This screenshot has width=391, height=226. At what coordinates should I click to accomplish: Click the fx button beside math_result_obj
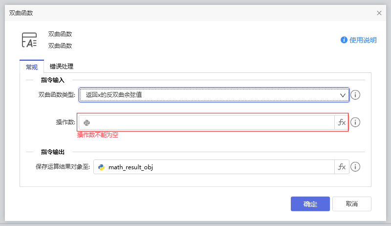pyautogui.click(x=342, y=167)
